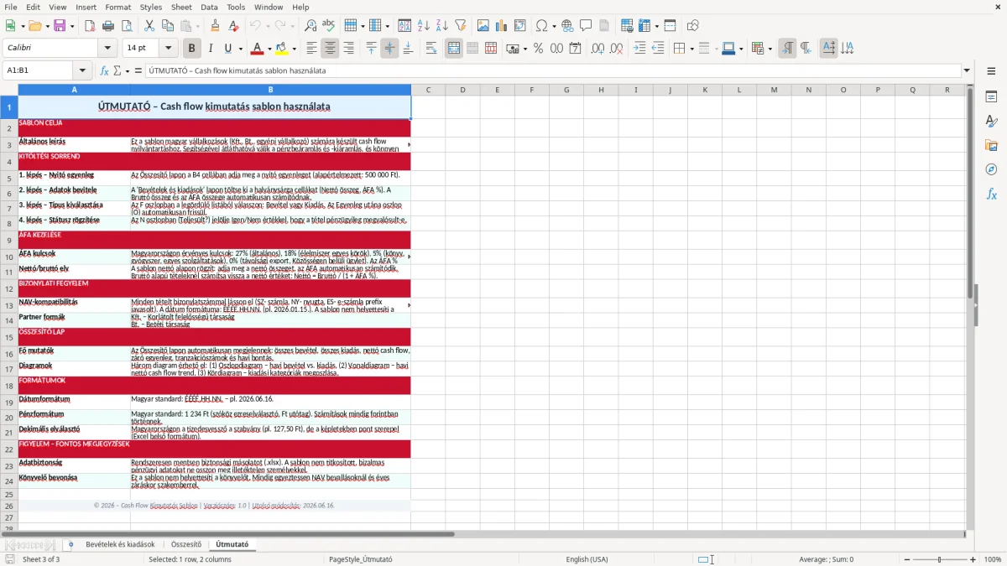This screenshot has width=1007, height=566.
Task: Click the Format as Percent icon
Action: coord(538,49)
